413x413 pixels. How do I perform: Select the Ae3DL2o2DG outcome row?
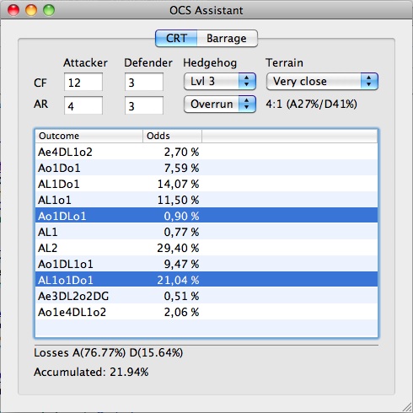coord(206,296)
